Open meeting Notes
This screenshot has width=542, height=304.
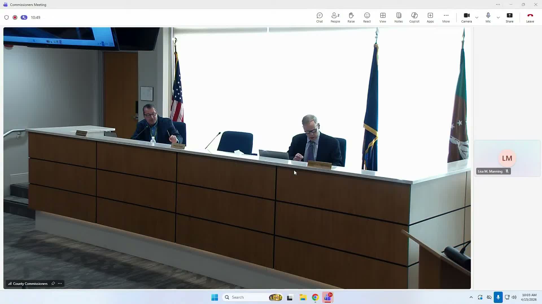(x=399, y=17)
